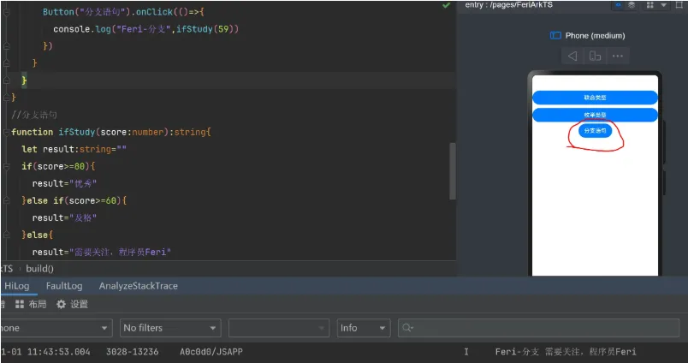Click the editor vertical scrollbar thumb
Image resolution: width=688 pixels, height=363 pixels.
click(453, 171)
